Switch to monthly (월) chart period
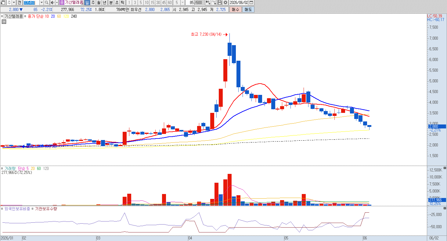This screenshot has height=241, width=447. click(x=99, y=2)
